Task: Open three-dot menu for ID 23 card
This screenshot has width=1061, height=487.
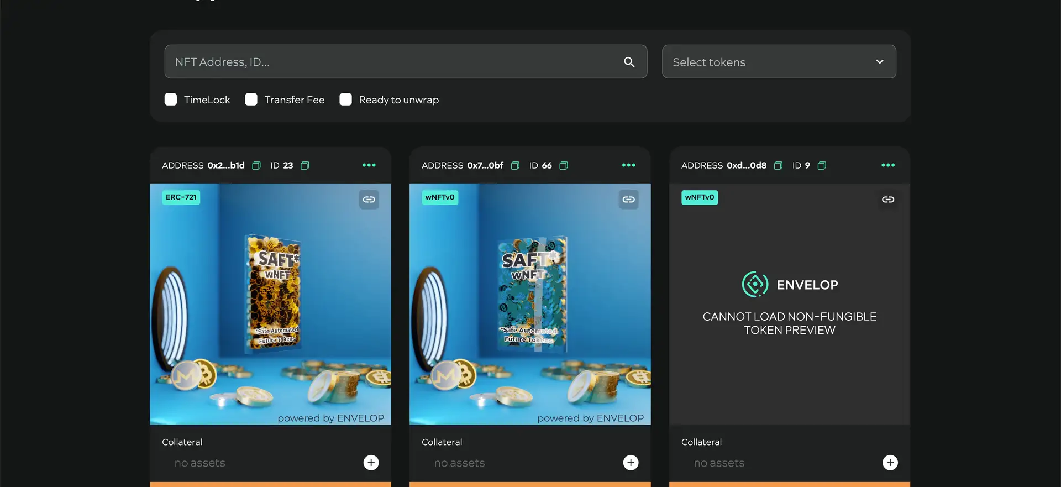Action: 369,165
